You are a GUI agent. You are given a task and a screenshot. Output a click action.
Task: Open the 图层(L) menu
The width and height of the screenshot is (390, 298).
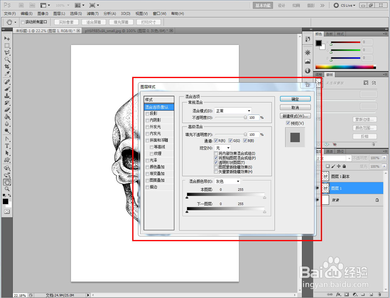pos(59,14)
